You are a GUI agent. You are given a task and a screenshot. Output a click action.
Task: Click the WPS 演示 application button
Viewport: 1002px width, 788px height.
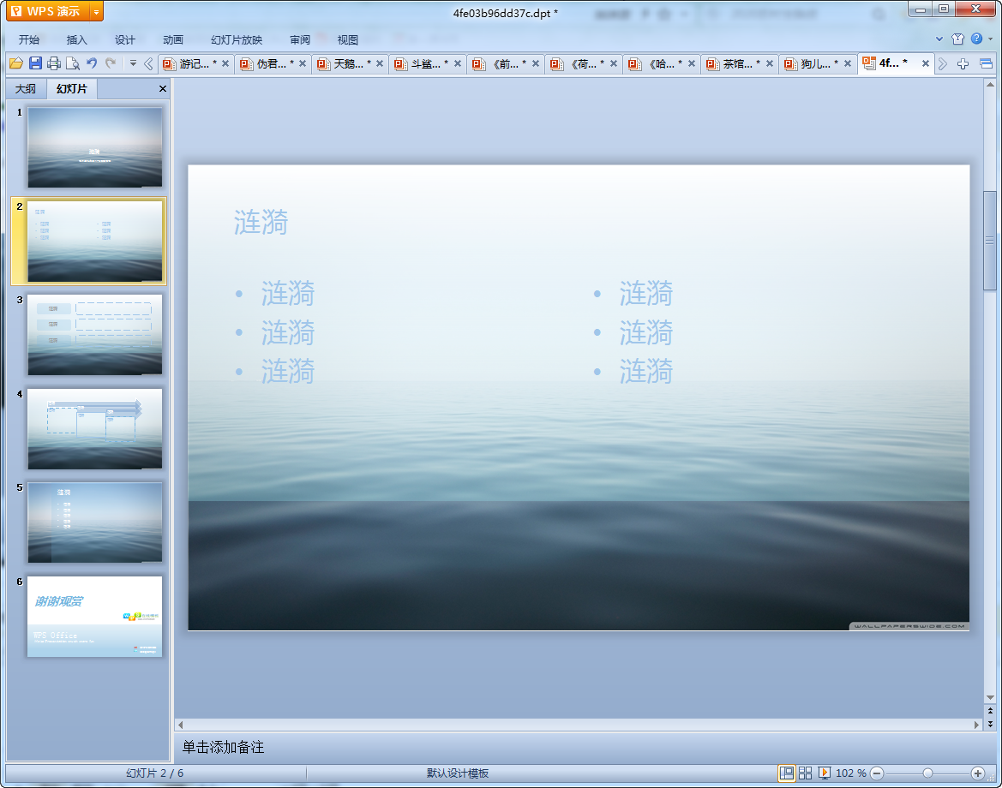click(48, 11)
